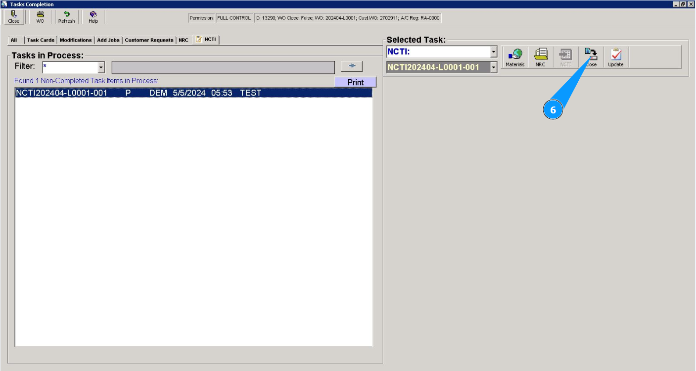
Task: Select the NCTI tab
Action: click(206, 39)
